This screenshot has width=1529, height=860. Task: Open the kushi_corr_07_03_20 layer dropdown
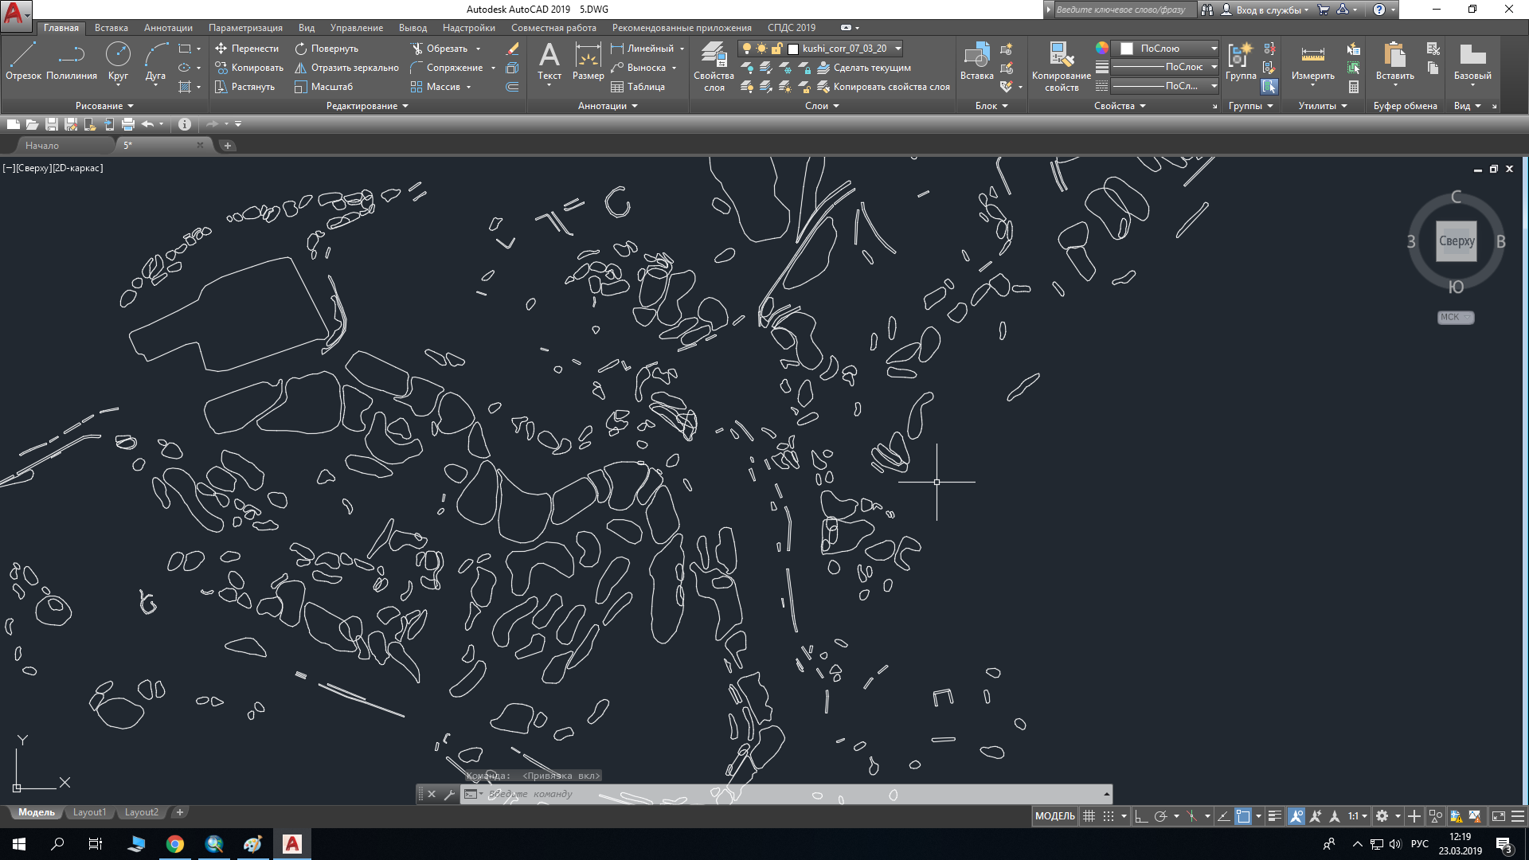[898, 49]
